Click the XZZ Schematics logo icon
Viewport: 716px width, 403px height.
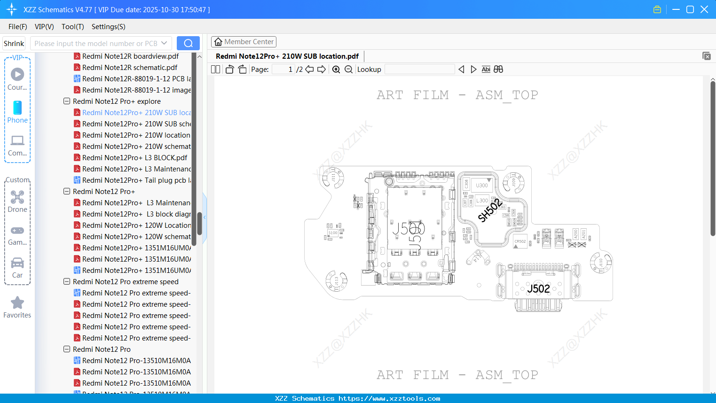click(12, 9)
